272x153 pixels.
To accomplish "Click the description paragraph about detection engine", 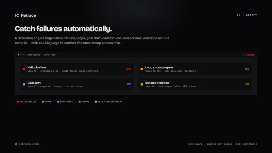I will click(92, 40).
